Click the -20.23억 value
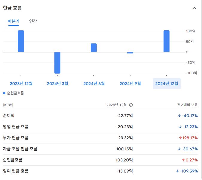The width and height of the screenshot is (202, 180). pyautogui.click(x=124, y=127)
